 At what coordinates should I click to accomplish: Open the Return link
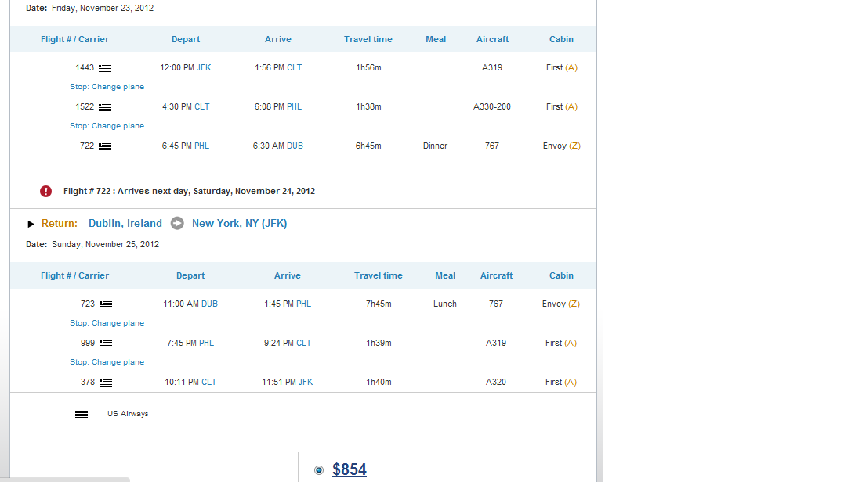(59, 223)
